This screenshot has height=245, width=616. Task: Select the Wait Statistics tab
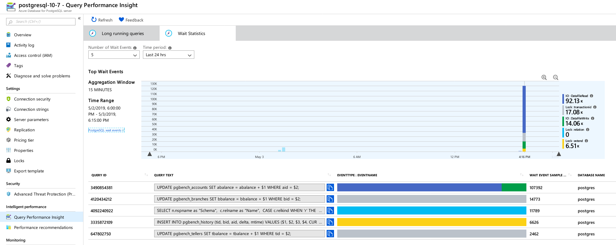(x=198, y=33)
